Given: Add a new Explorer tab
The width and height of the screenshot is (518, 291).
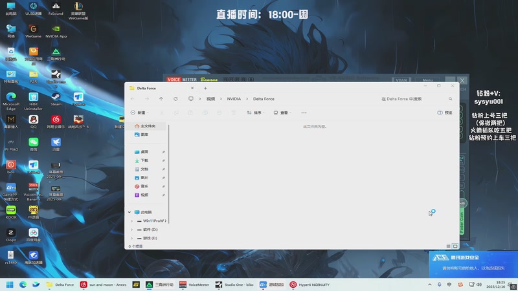Looking at the screenshot, I should click(x=205, y=88).
